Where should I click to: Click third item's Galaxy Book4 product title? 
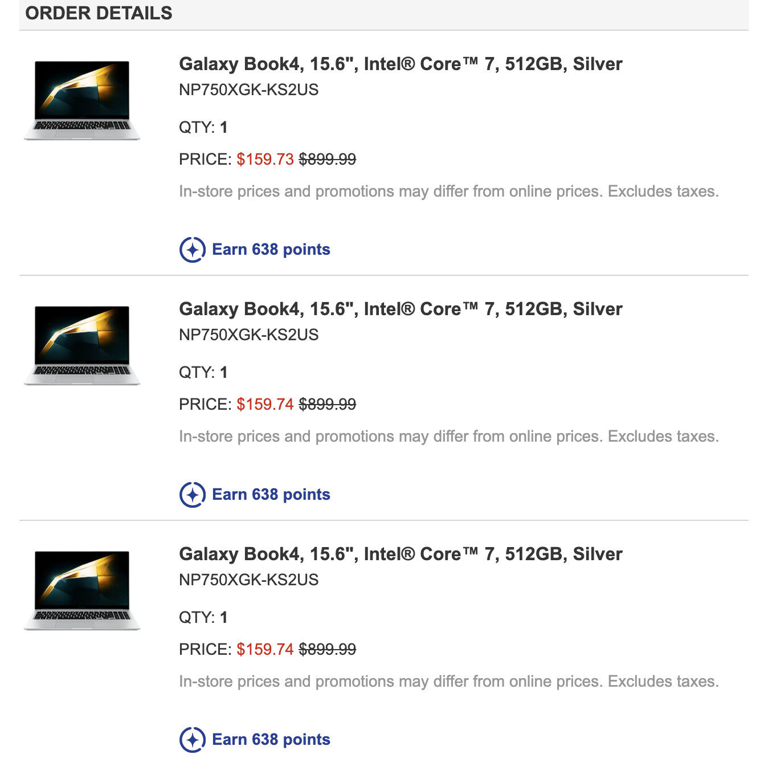point(401,554)
